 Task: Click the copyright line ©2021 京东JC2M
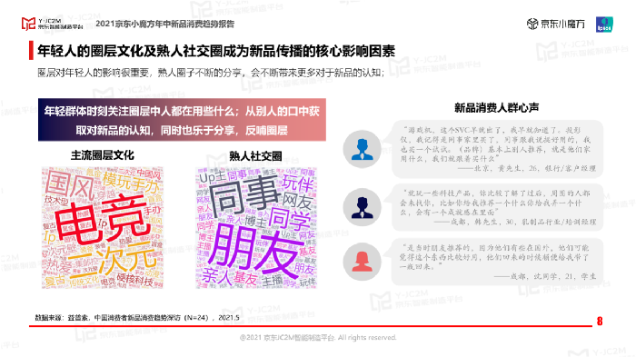(x=318, y=338)
